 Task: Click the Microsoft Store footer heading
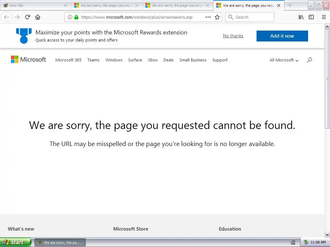pos(131,229)
